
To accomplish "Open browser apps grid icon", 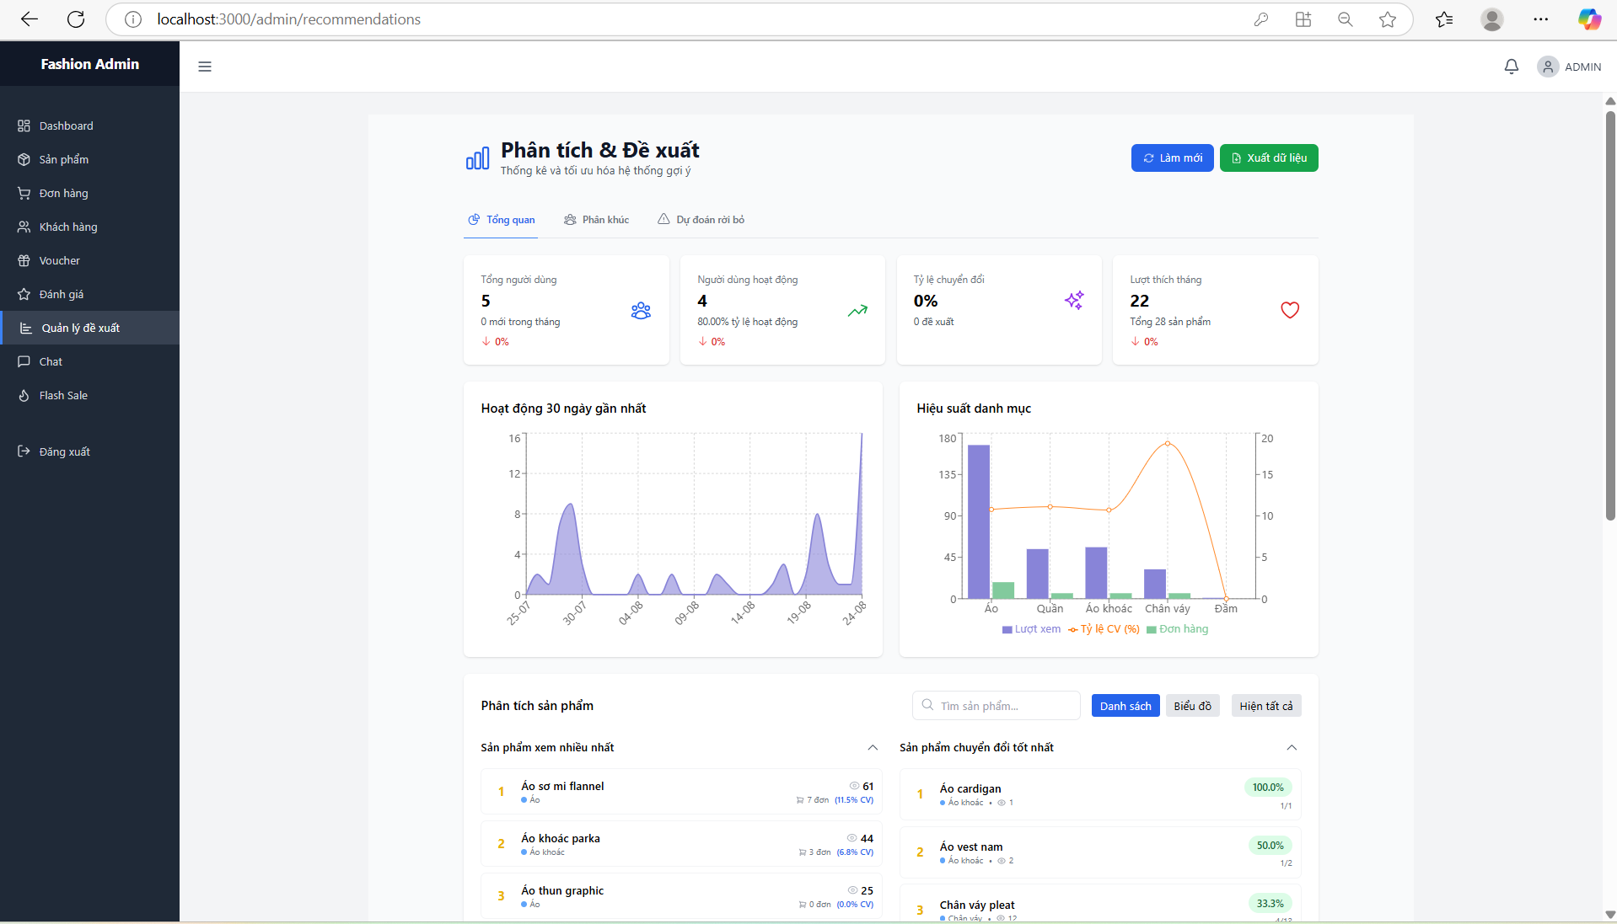I will pyautogui.click(x=1303, y=19).
